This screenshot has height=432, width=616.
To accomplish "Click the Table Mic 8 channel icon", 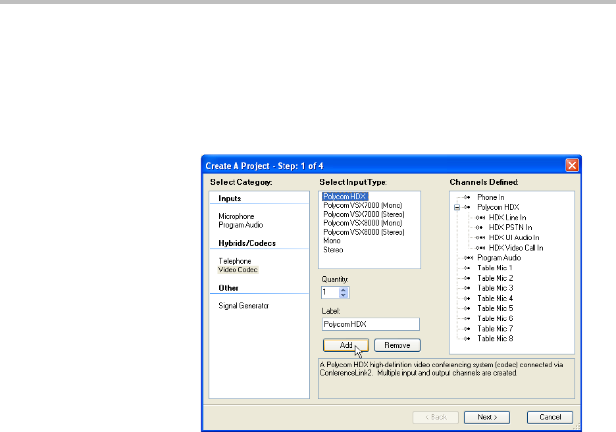I will tap(468, 339).
